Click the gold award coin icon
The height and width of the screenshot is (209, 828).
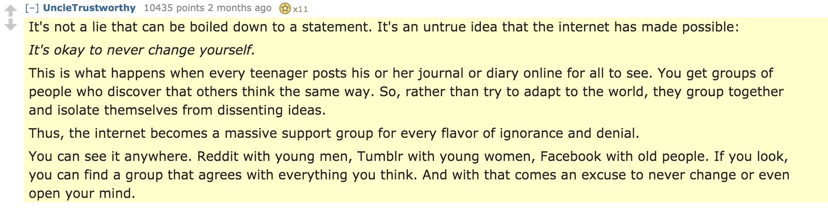[x=285, y=8]
